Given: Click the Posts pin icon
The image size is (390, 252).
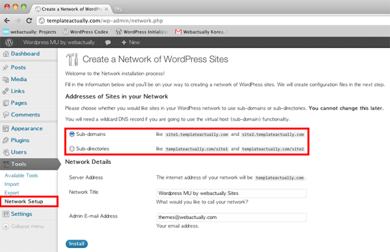Looking at the screenshot, I should click(6, 67).
